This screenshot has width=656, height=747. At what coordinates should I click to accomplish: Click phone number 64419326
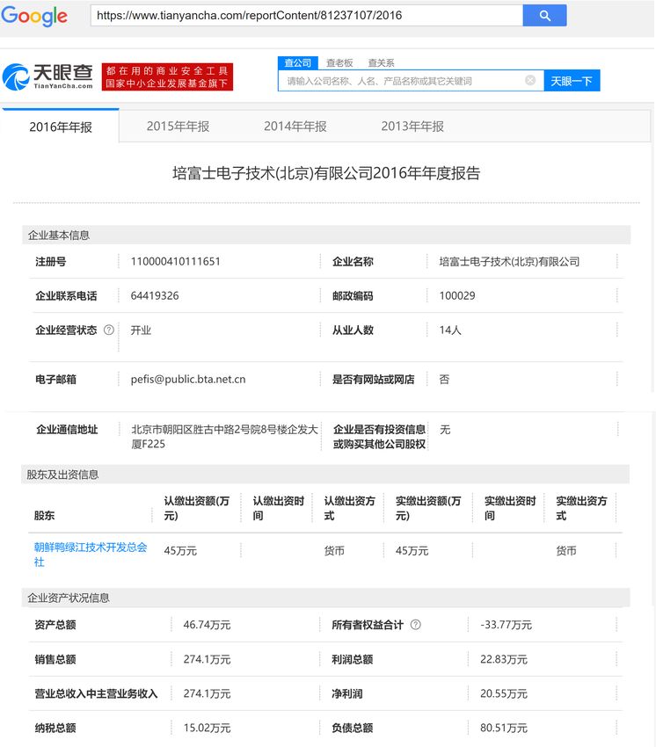pyautogui.click(x=155, y=295)
